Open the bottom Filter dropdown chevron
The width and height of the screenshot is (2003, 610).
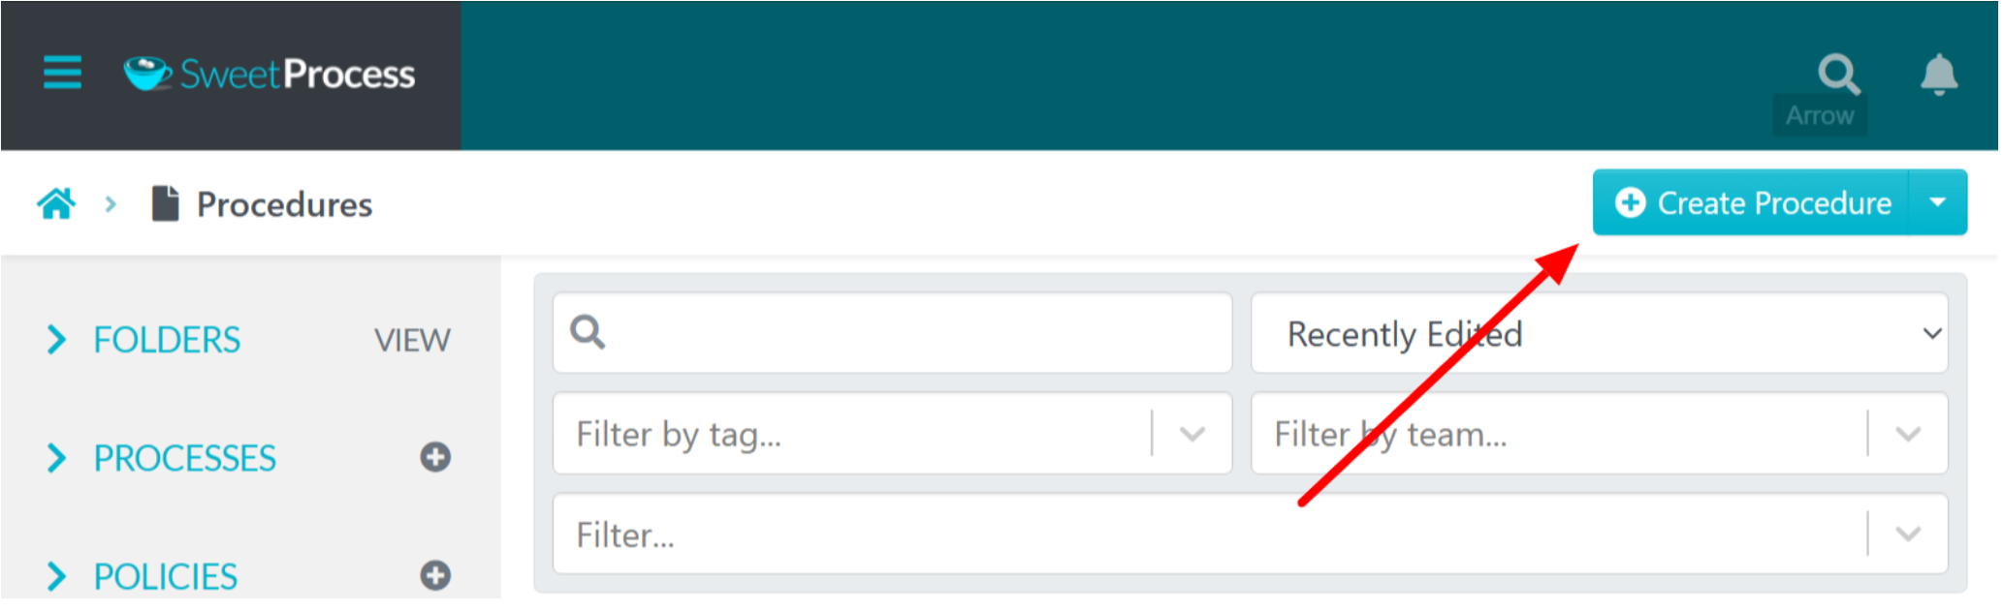(x=1908, y=534)
